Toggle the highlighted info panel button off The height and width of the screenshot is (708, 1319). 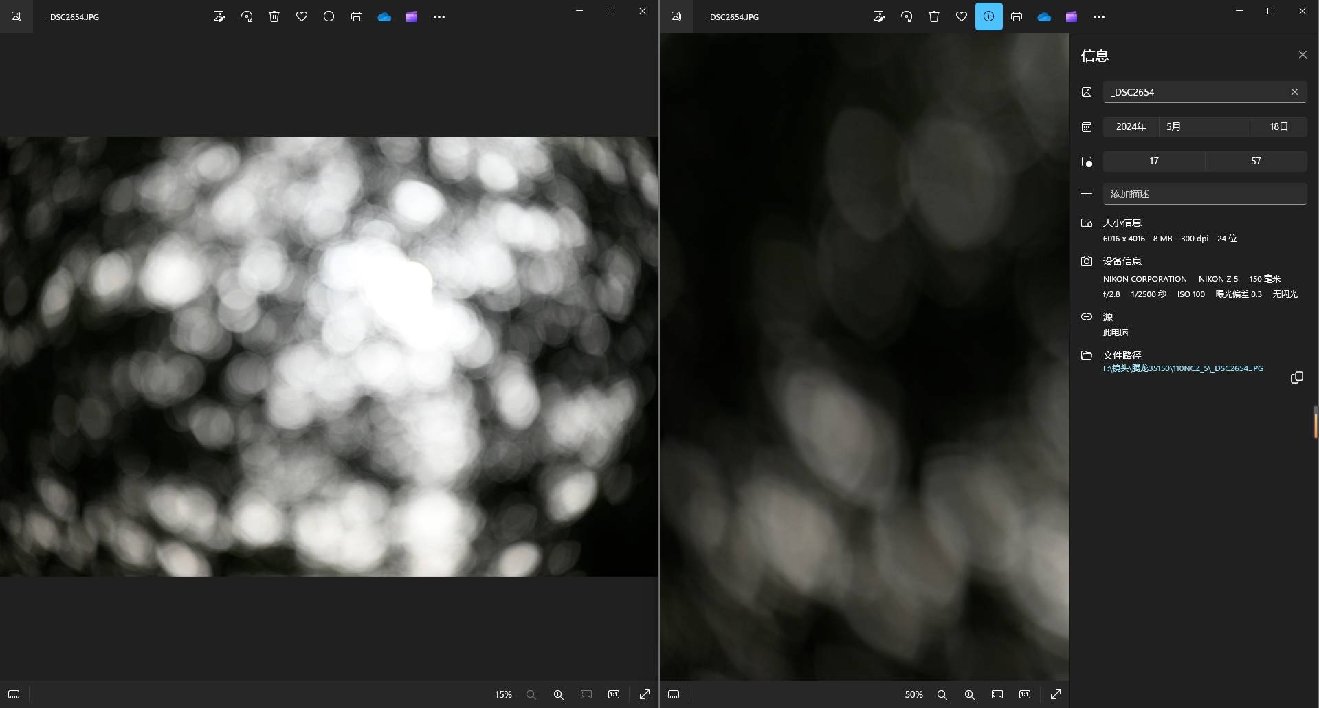click(988, 16)
